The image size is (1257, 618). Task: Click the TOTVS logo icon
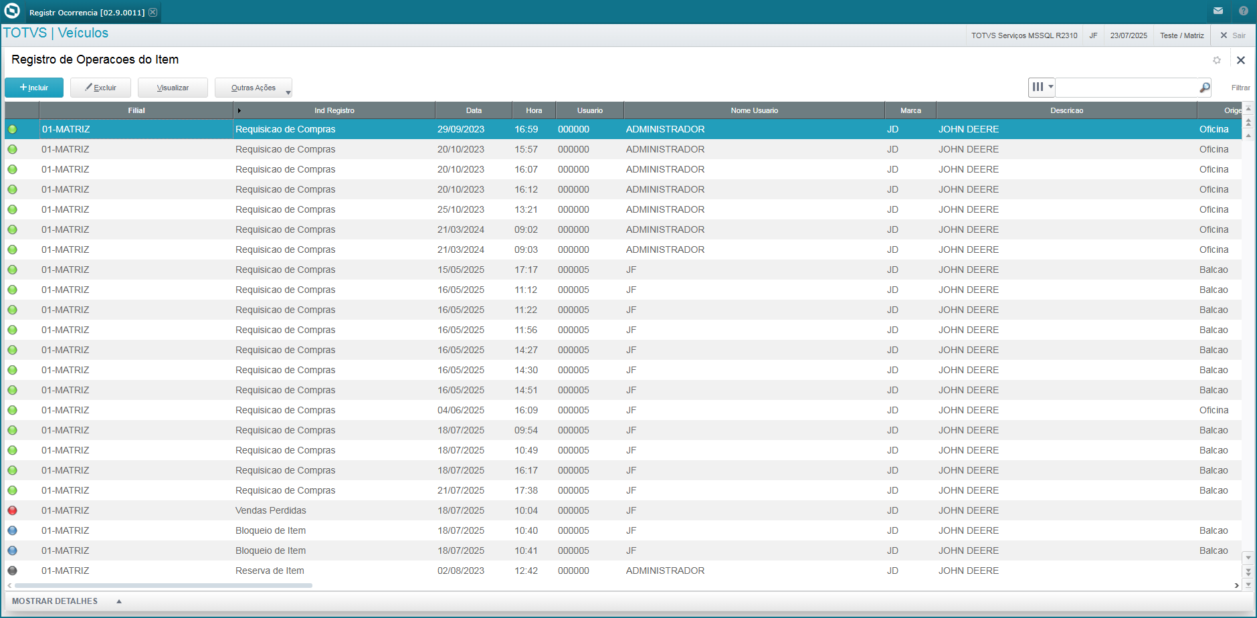click(12, 11)
